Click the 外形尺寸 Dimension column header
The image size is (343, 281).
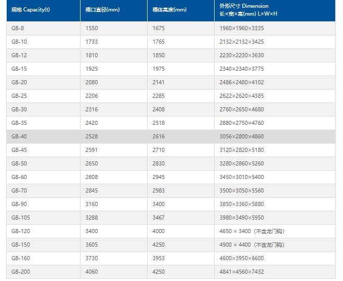tap(275, 10)
